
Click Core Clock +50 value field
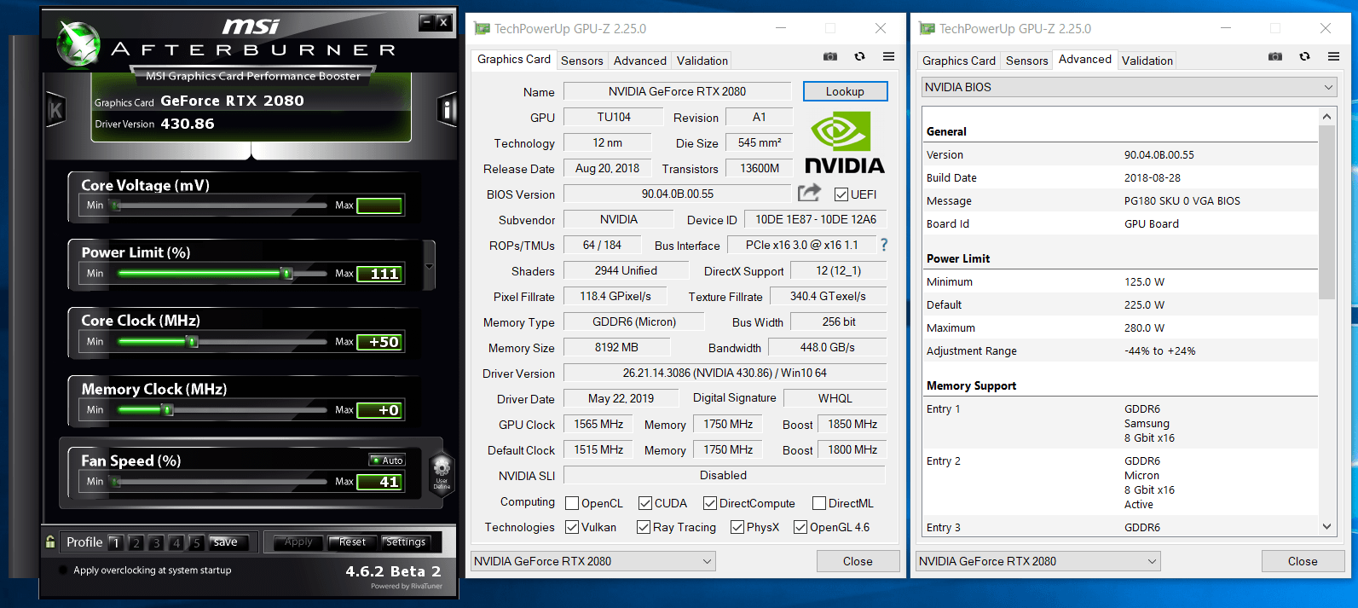pyautogui.click(x=379, y=342)
